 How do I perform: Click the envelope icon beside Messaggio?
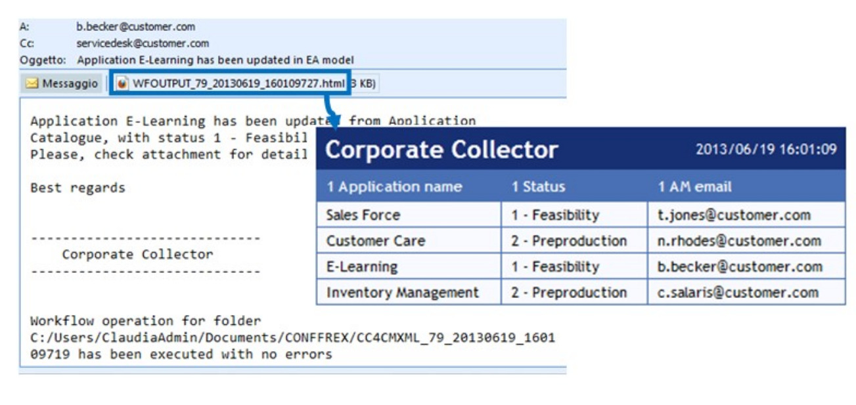click(x=32, y=84)
